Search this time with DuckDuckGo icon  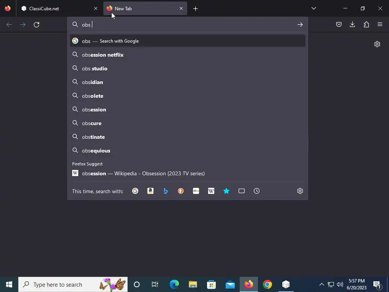click(x=181, y=191)
